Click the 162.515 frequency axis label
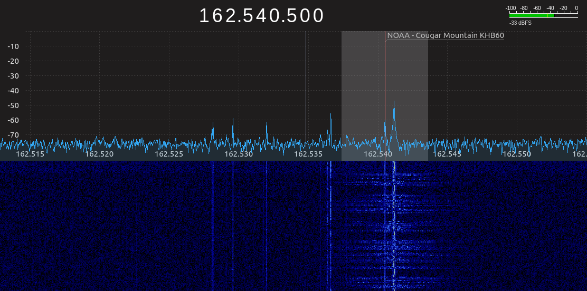This screenshot has height=291, width=587. (30, 154)
